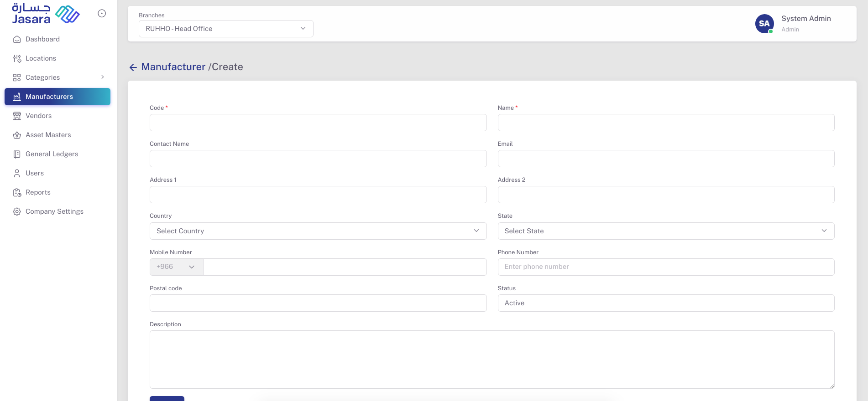Focus the Code input field
This screenshot has height=401, width=868.
click(318, 123)
